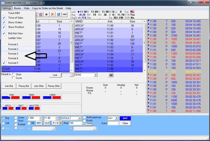Click the pin icon next to DEMO dropdown
Screen dimensions: 210x141
point(111,75)
